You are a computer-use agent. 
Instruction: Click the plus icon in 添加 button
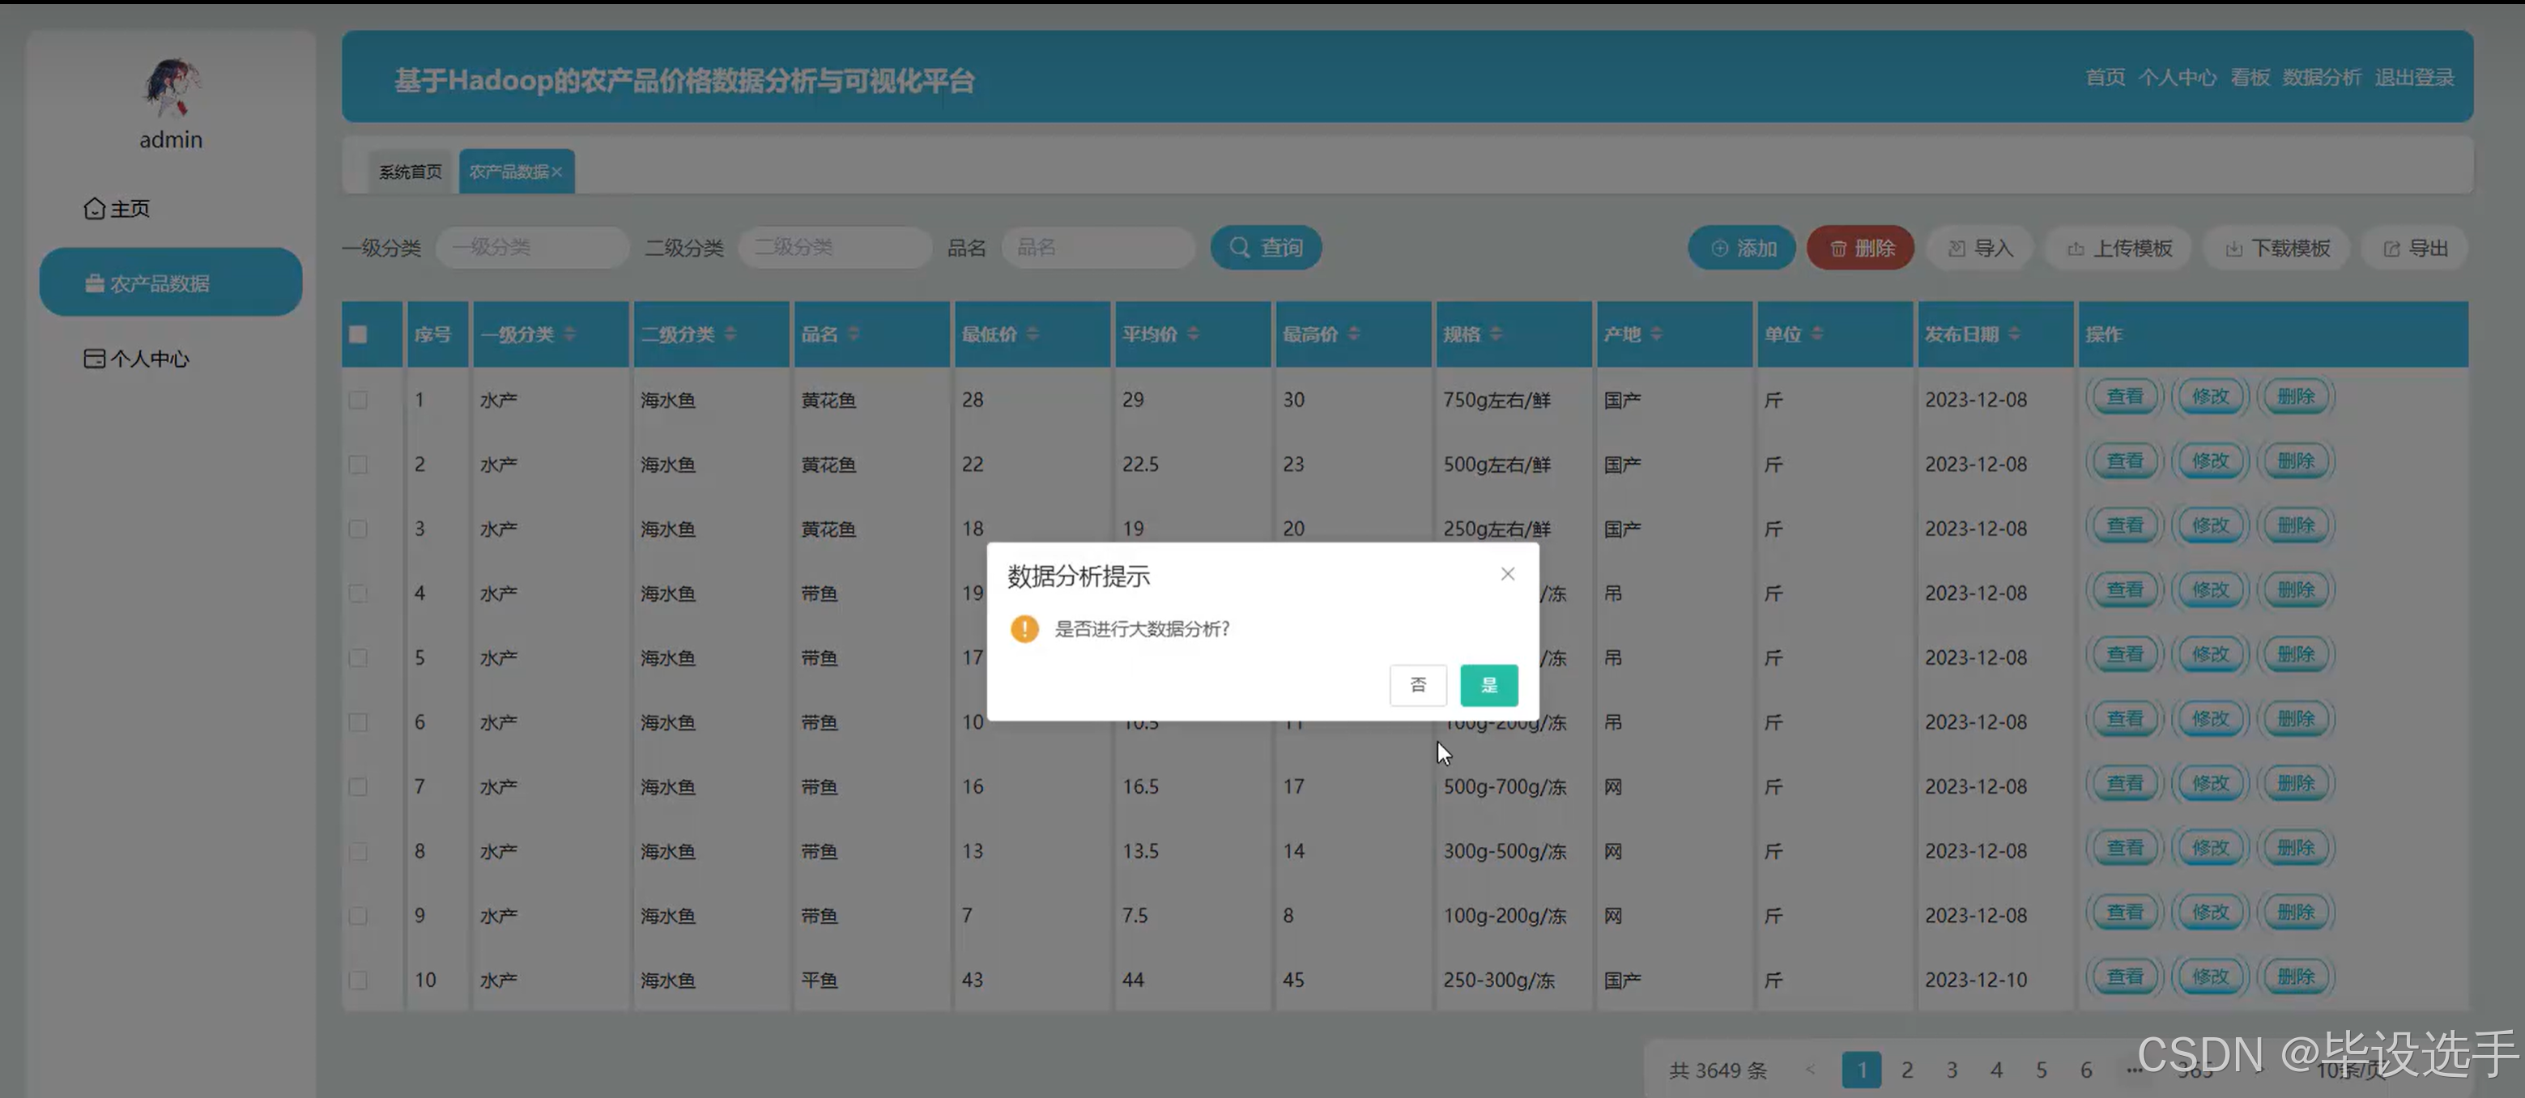[x=1719, y=249]
